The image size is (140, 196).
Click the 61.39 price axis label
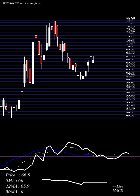pos(130,76)
